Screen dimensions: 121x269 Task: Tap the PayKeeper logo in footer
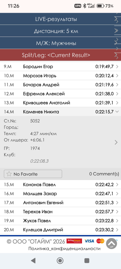tap(74, 241)
